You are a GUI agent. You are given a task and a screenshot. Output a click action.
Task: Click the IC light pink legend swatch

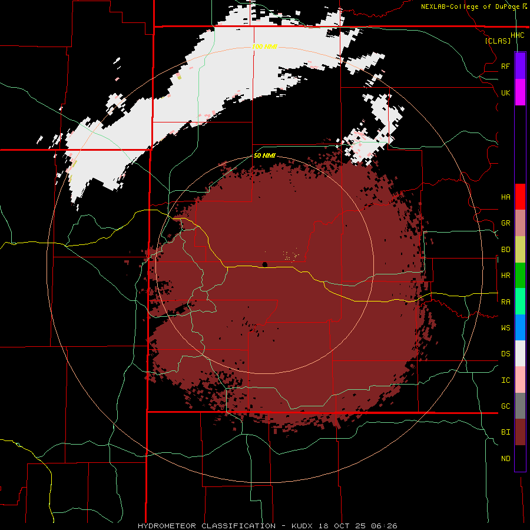(520, 380)
